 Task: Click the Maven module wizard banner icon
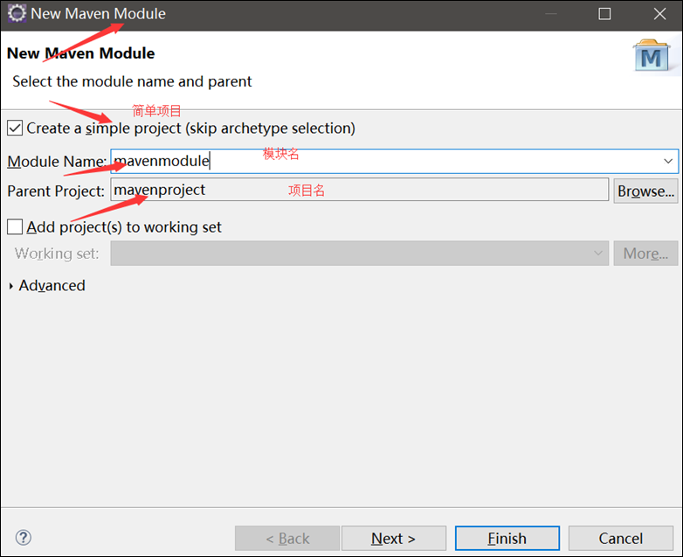tap(652, 56)
